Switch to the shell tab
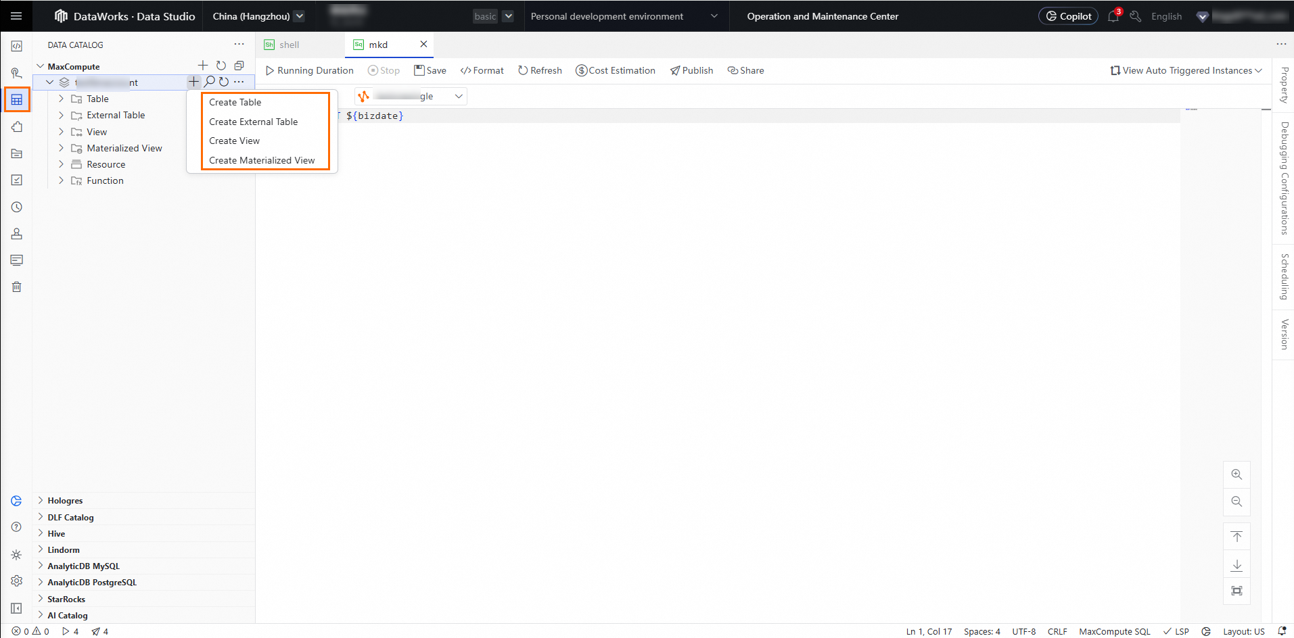The width and height of the screenshot is (1294, 638). (290, 45)
